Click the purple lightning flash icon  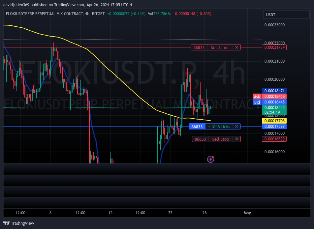210,159
